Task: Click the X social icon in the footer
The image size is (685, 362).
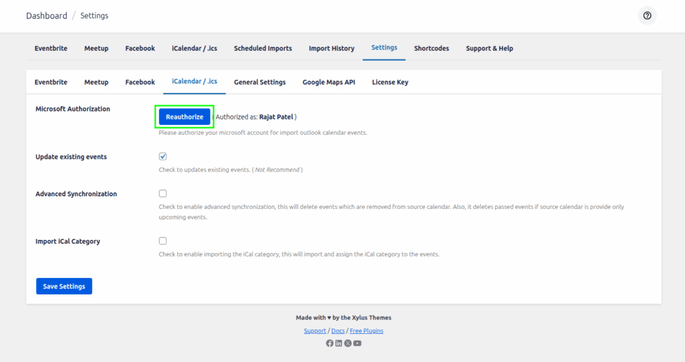Action: (x=348, y=343)
